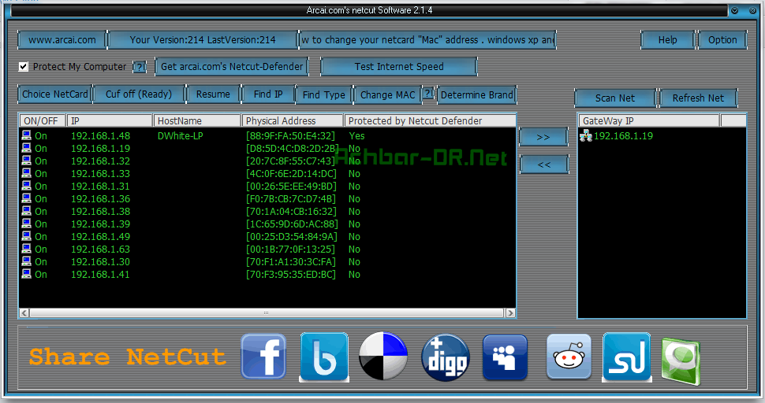The height and width of the screenshot is (403, 765).
Task: Sort by the Physical Address column header
Action: 293,120
